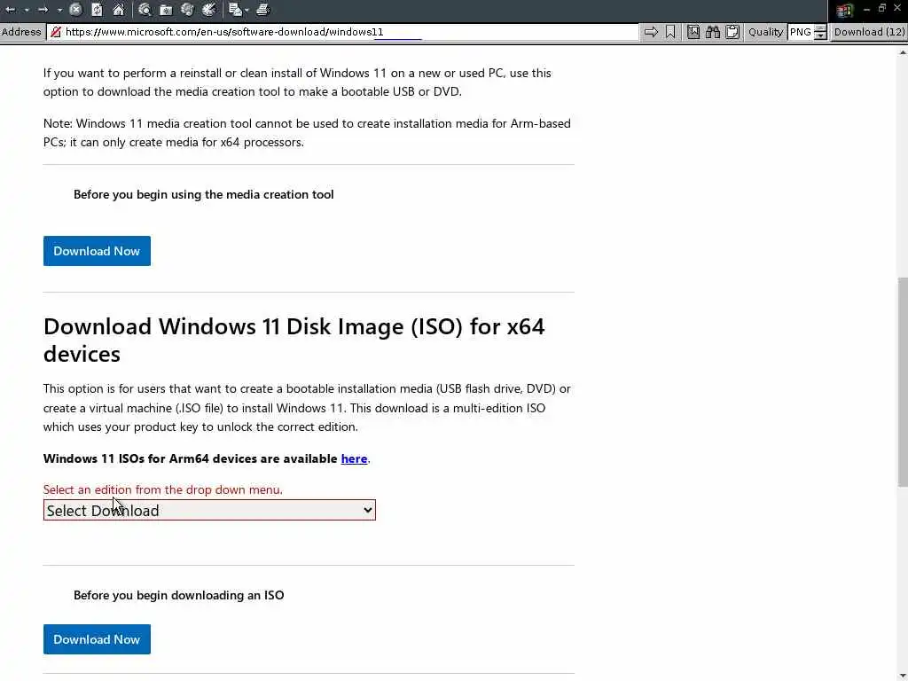Click the History globe icon
Viewport: 908px width, 681px height.
[188, 10]
